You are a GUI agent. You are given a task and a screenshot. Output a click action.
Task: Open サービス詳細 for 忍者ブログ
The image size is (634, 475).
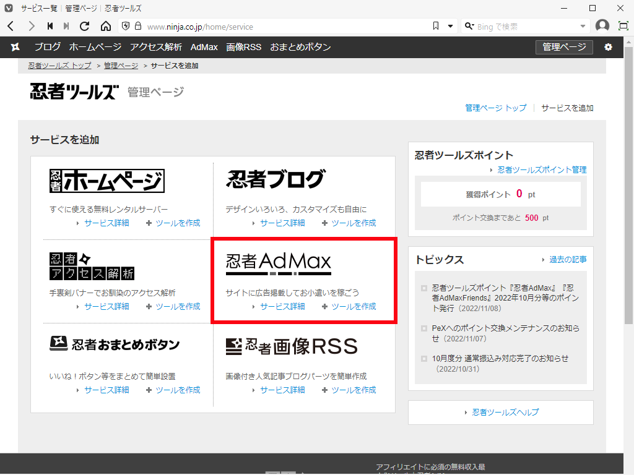(x=282, y=223)
